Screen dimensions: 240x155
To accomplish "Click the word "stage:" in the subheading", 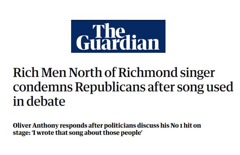I will (x=22, y=133).
